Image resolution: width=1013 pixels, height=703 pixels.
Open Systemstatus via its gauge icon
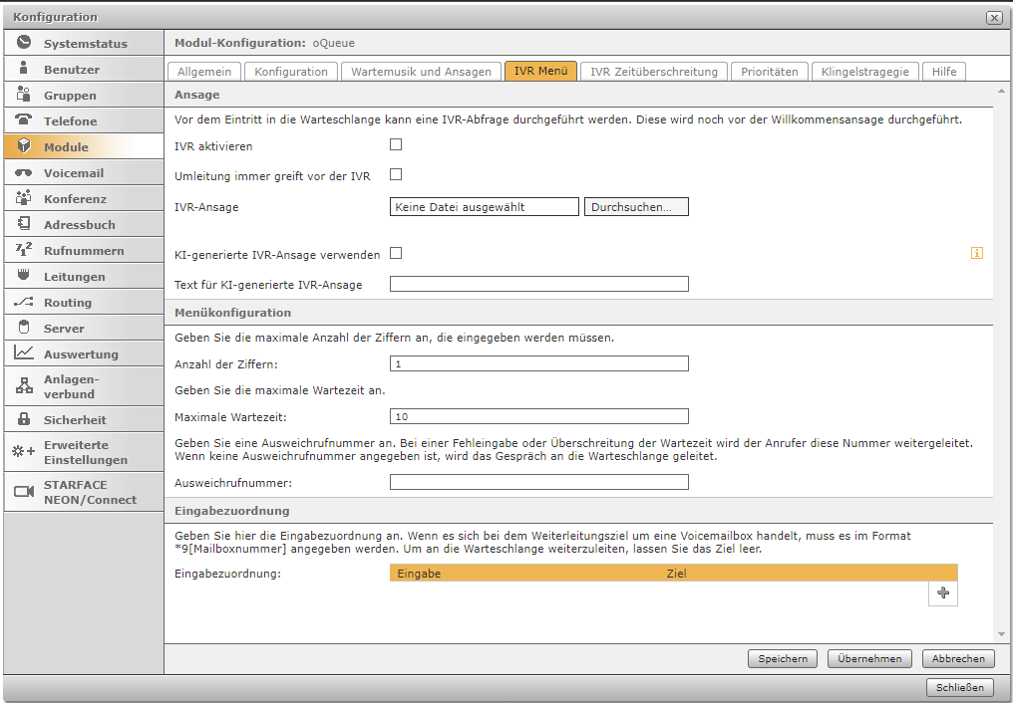pyautogui.click(x=24, y=43)
